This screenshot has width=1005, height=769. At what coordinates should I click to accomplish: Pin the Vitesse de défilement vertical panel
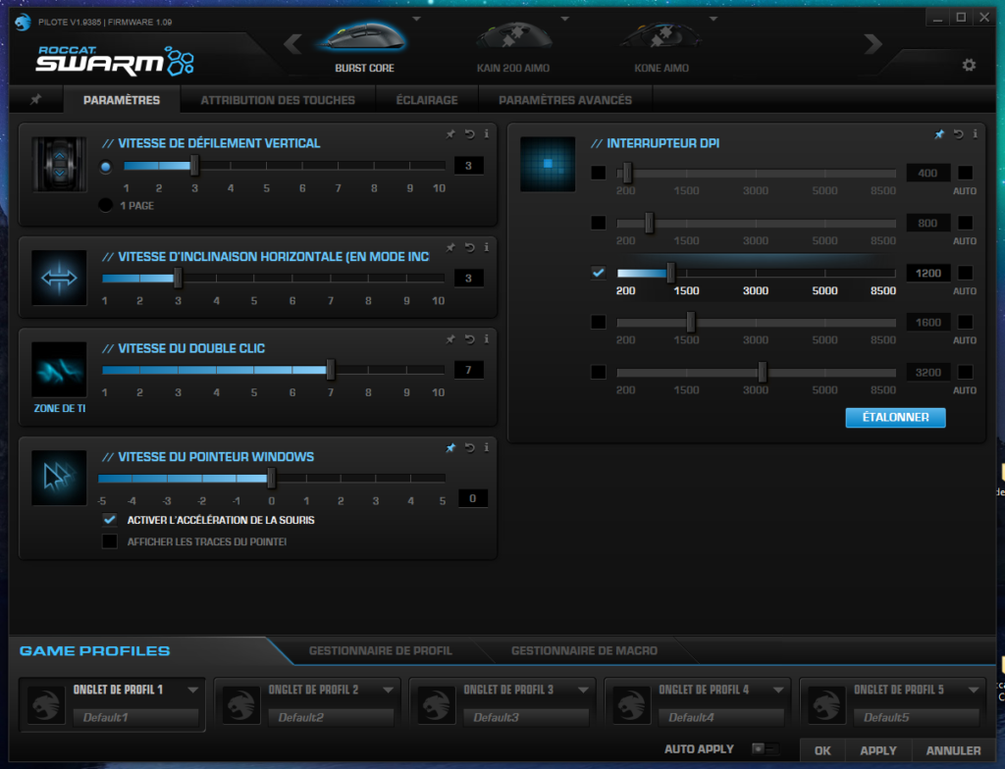click(450, 134)
